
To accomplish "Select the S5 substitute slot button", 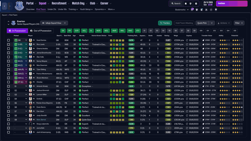I will point(169,31).
